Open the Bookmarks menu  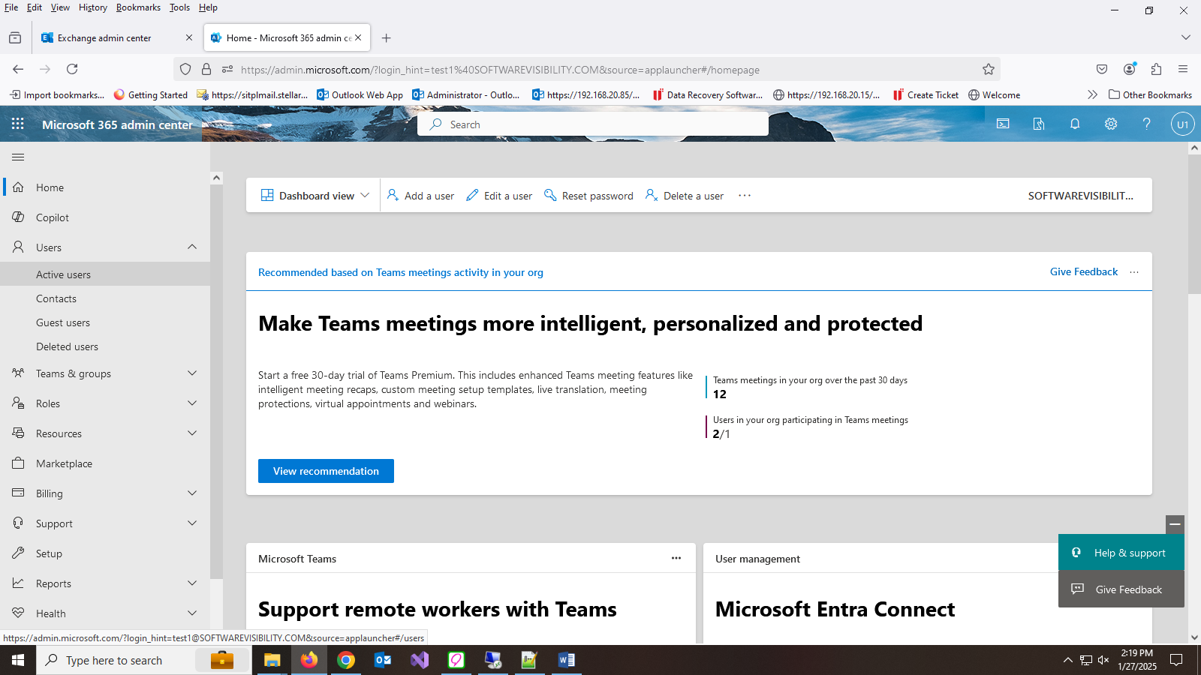click(x=138, y=7)
